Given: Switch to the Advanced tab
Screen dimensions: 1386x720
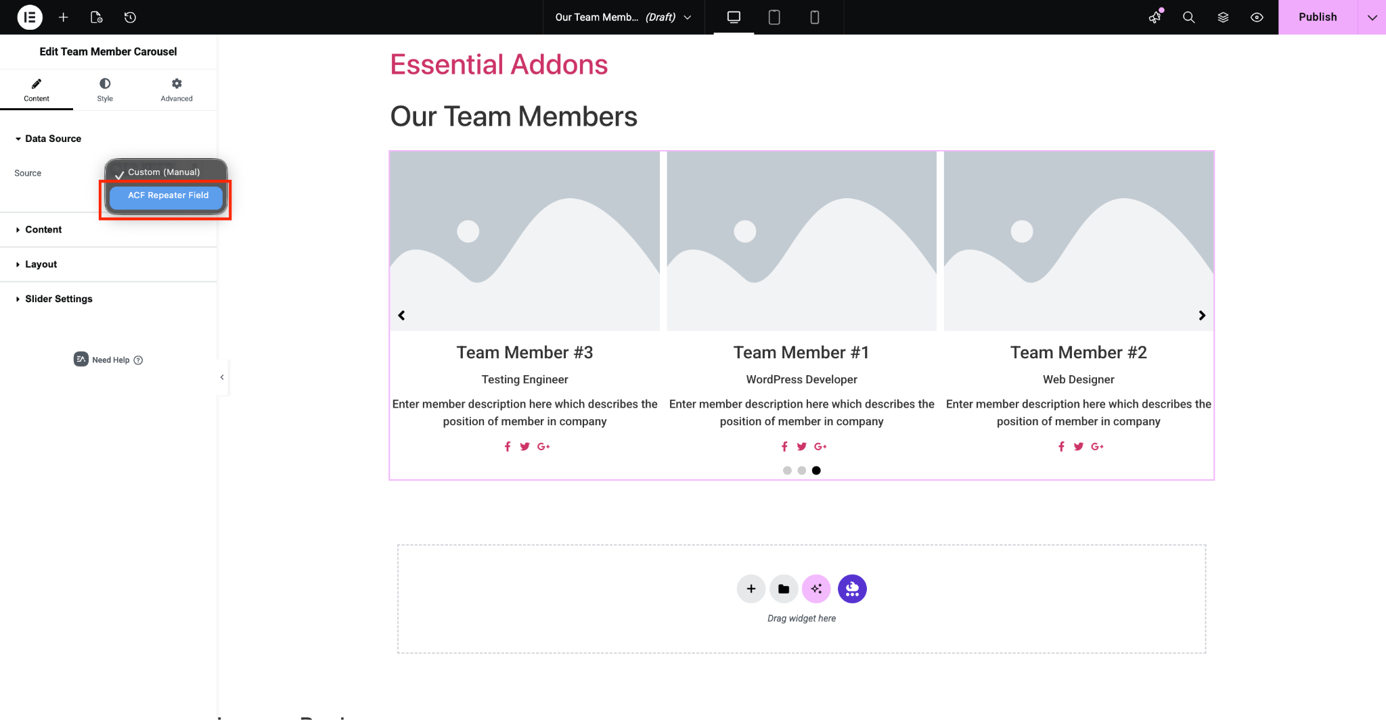Looking at the screenshot, I should click(x=177, y=90).
